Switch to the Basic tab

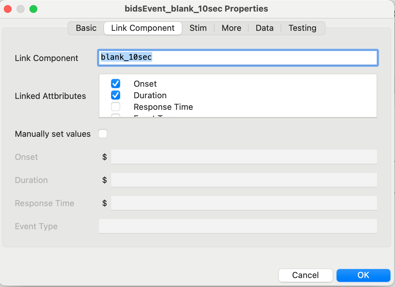[x=86, y=28]
